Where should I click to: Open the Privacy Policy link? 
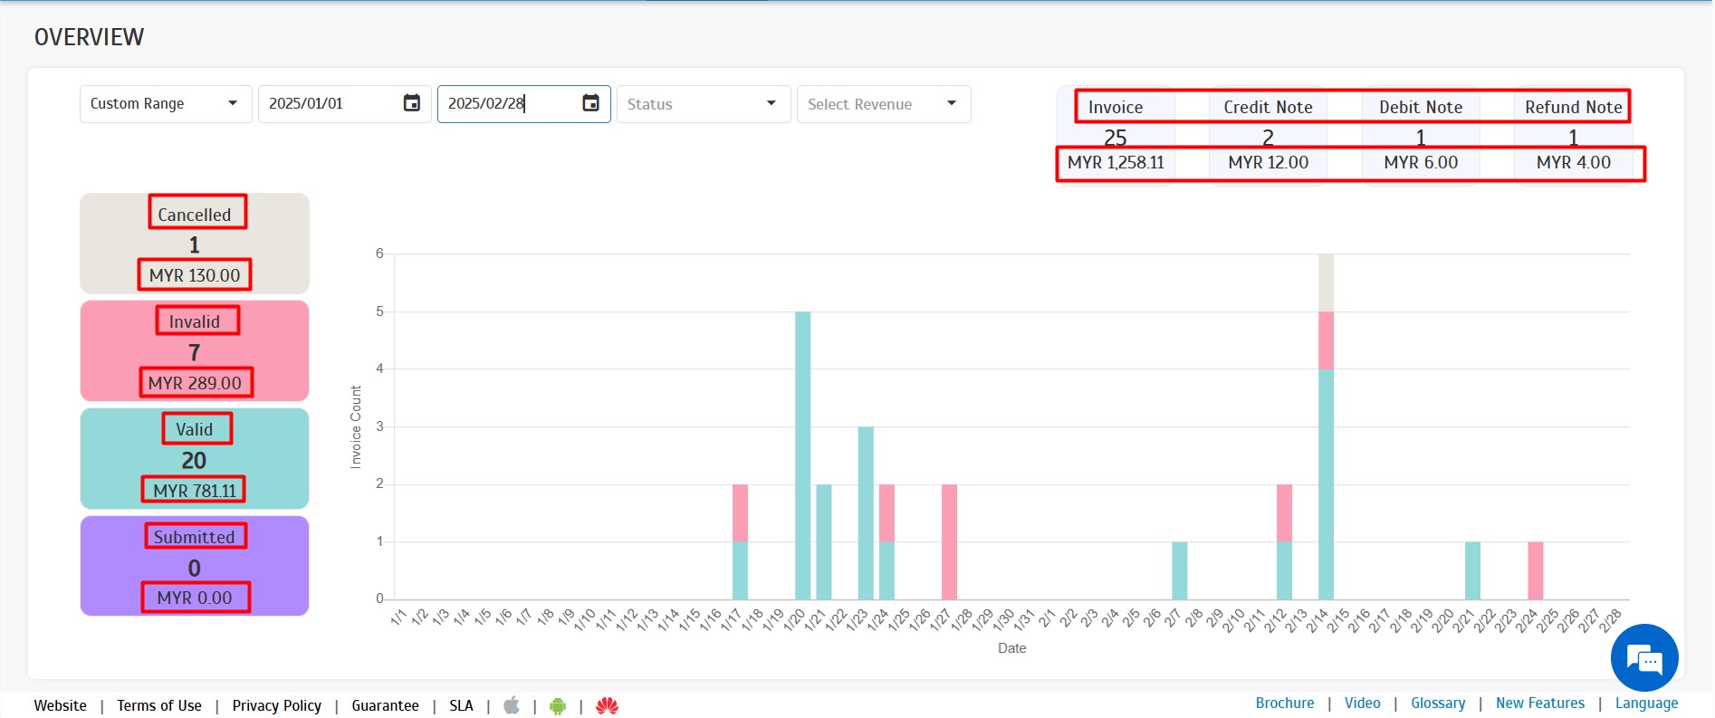[276, 705]
